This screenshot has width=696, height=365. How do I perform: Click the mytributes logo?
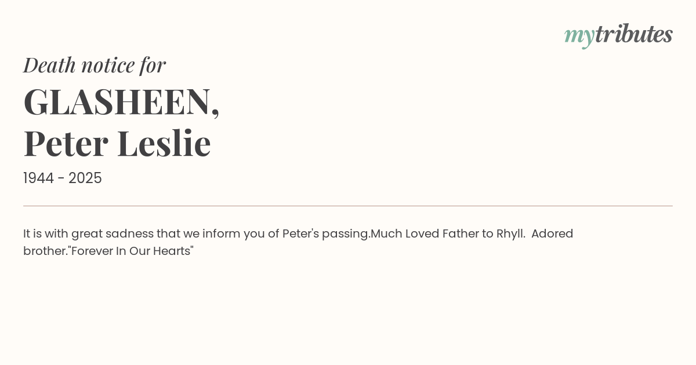618,35
